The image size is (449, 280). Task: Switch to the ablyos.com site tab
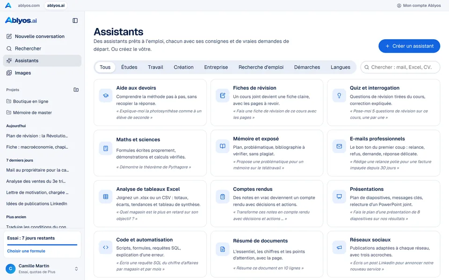coord(29,6)
